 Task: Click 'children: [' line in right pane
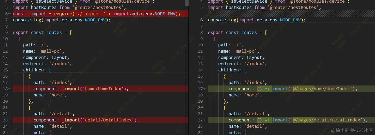click(232, 70)
